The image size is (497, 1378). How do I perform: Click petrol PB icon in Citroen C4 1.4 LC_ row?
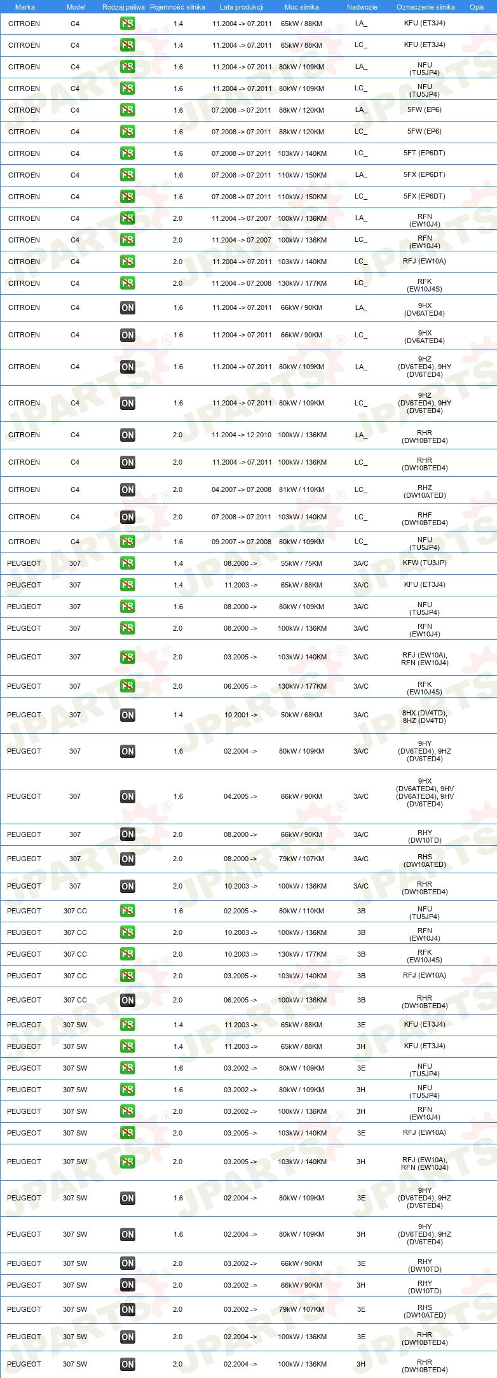(x=127, y=45)
